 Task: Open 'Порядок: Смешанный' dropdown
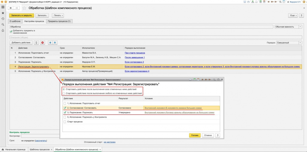tap(300, 43)
